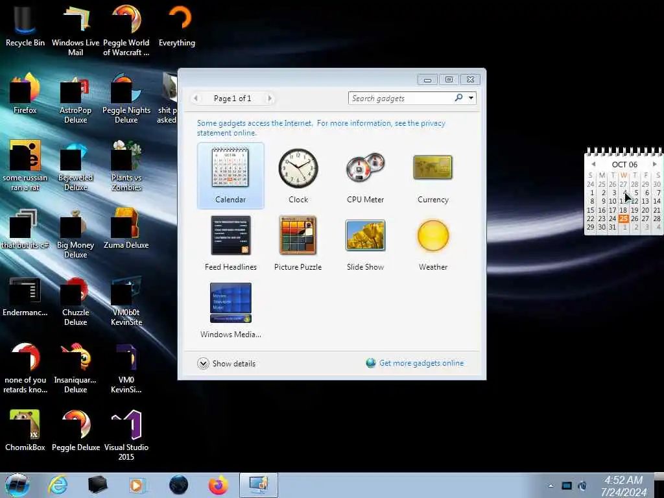This screenshot has width=664, height=498.
Task: Go to next gadget page arrow
Action: coord(270,99)
